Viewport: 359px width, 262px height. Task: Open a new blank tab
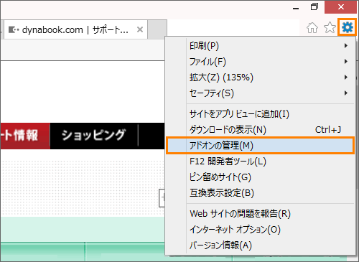(x=157, y=29)
